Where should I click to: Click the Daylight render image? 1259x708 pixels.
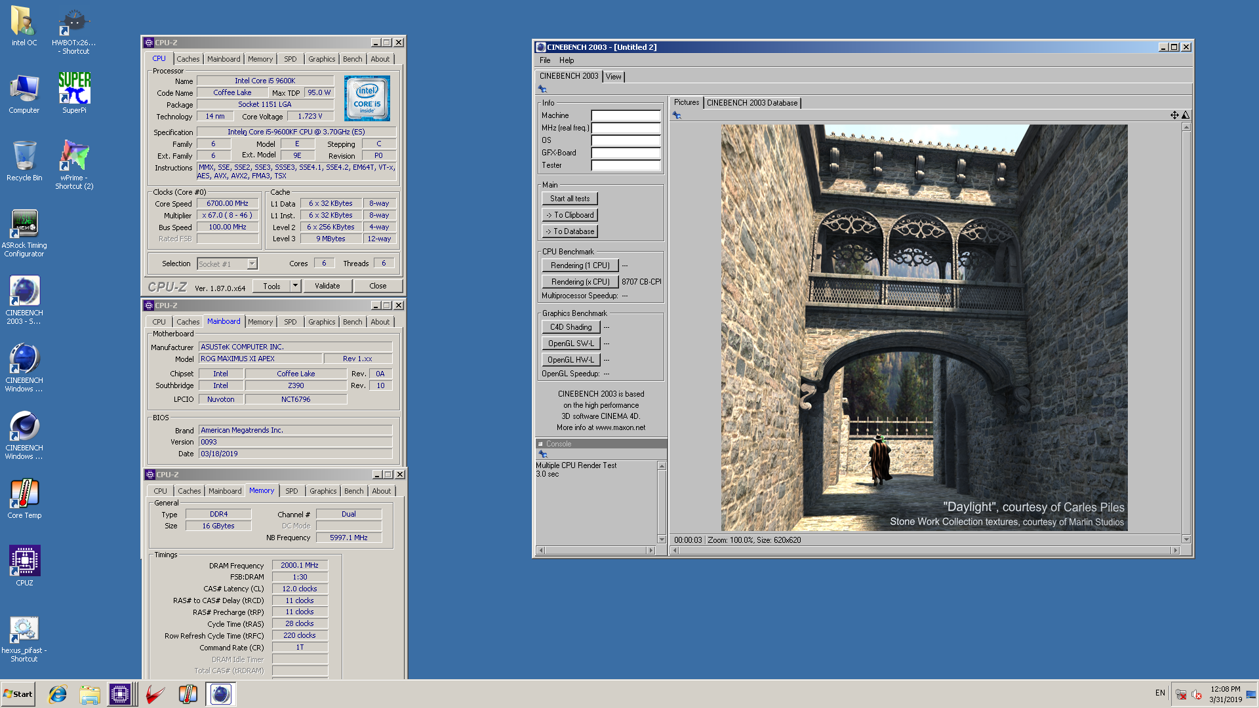[925, 327]
